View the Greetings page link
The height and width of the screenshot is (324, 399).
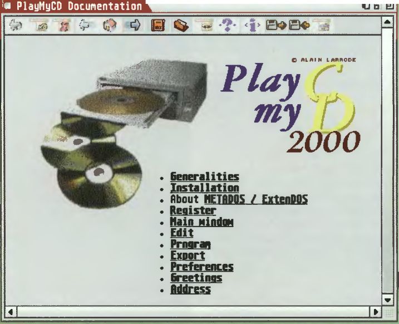(x=196, y=278)
